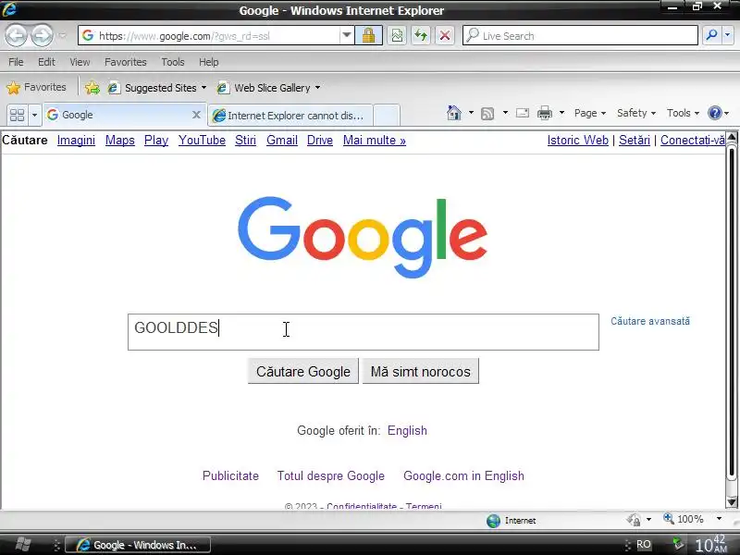Switch Google to English link
This screenshot has width=740, height=555.
tap(407, 430)
